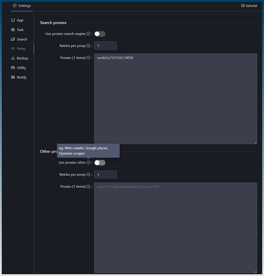
Task: Click the socks5://127.0.0.1:9050 proxy entry
Action: point(115,58)
